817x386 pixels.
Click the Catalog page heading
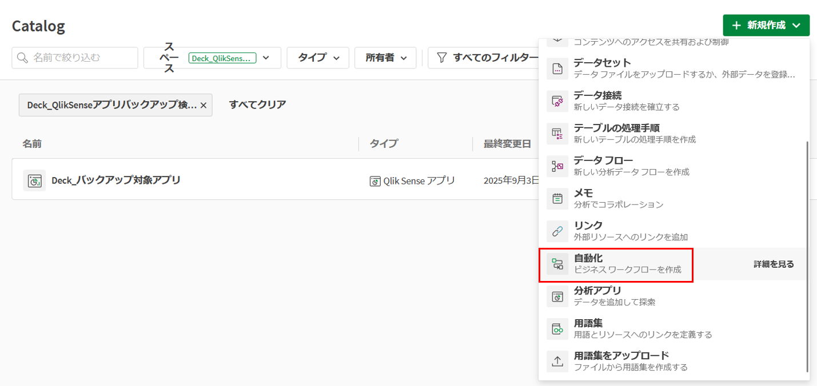[x=38, y=26]
